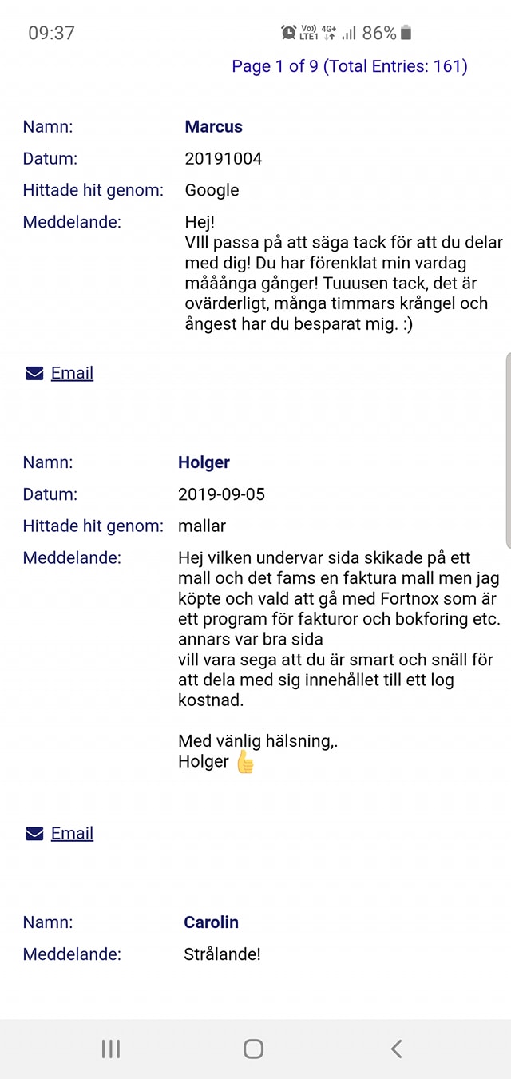Go back with the navigation arrow

pyautogui.click(x=396, y=1049)
